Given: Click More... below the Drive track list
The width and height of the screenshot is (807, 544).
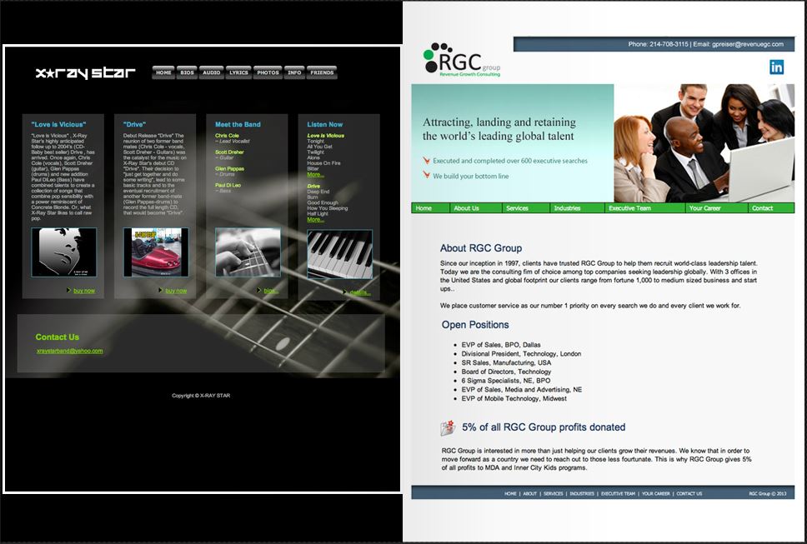Looking at the screenshot, I should (x=315, y=220).
